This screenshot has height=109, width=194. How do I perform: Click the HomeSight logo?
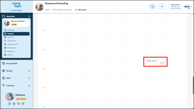click(16, 5)
